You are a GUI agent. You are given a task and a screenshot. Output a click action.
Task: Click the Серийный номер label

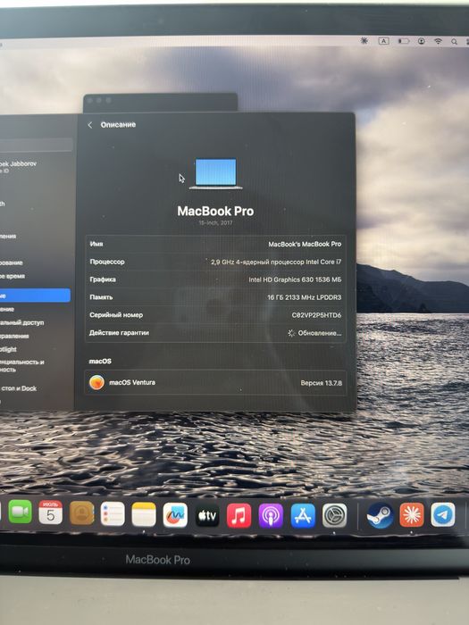[115, 315]
